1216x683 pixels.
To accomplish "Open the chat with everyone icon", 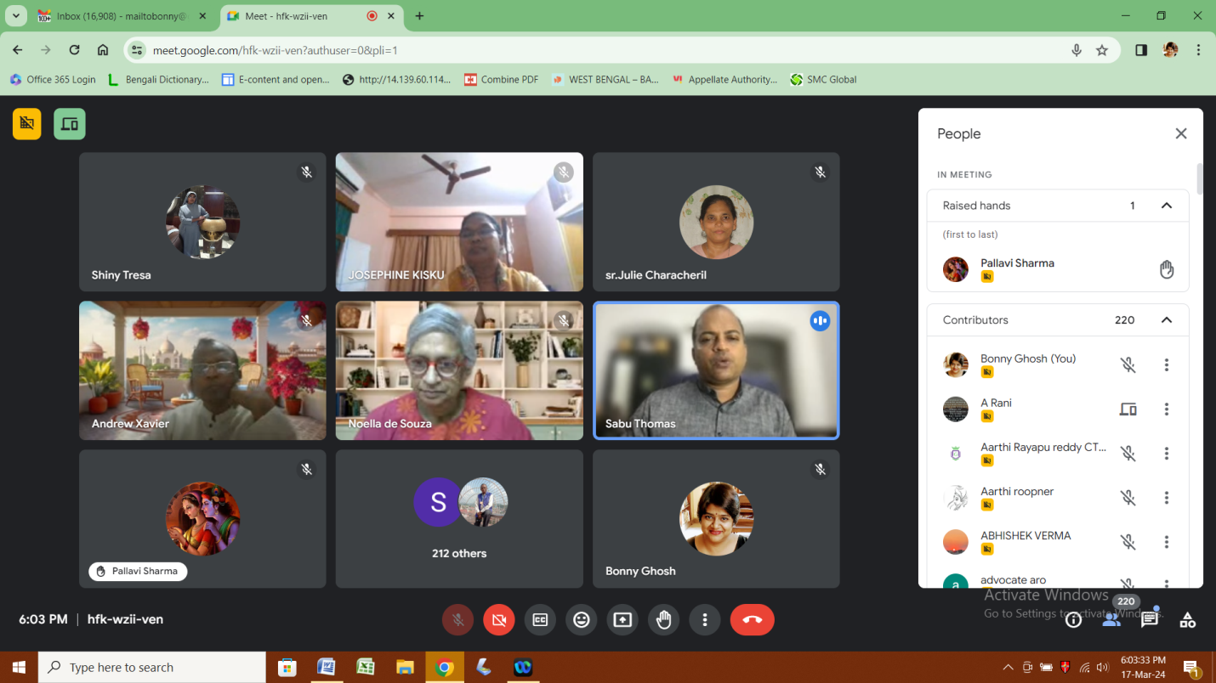I will tap(1150, 619).
